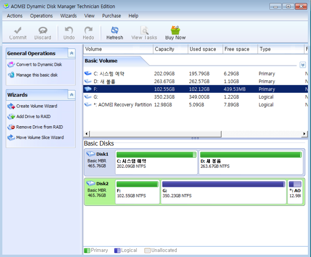This screenshot has height=257, width=311.
Task: Click the Unallocated legend swatch
Action: coord(147,250)
